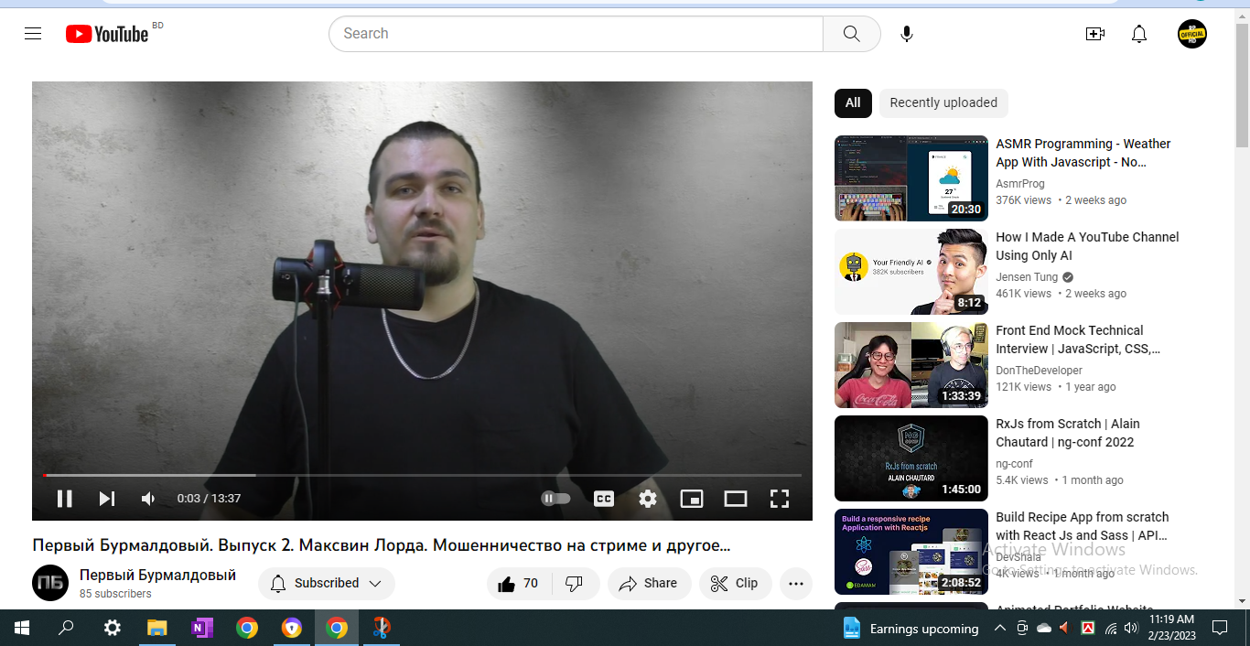Open RxJs from Scratch video thumbnail

[911, 458]
